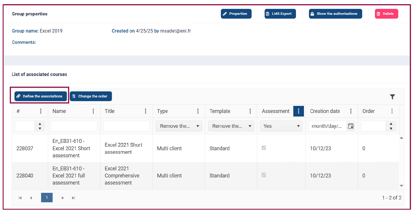Click the Name filter text field
Viewport: 416px width, 215px height.
pyautogui.click(x=74, y=126)
